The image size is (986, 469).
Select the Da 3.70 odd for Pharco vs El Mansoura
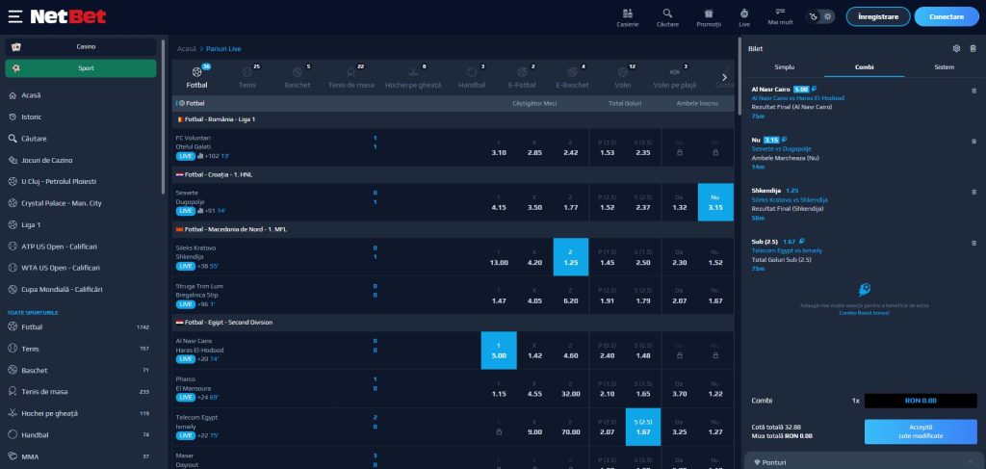(679, 388)
